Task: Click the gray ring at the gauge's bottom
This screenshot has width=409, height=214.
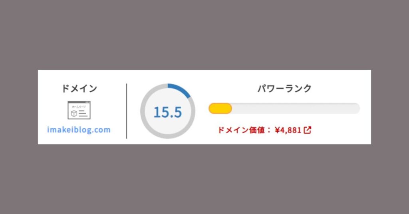Action: 168,136
